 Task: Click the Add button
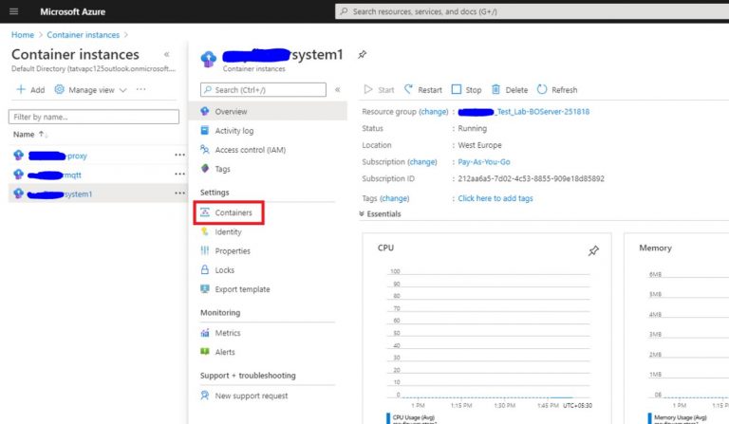(30, 90)
